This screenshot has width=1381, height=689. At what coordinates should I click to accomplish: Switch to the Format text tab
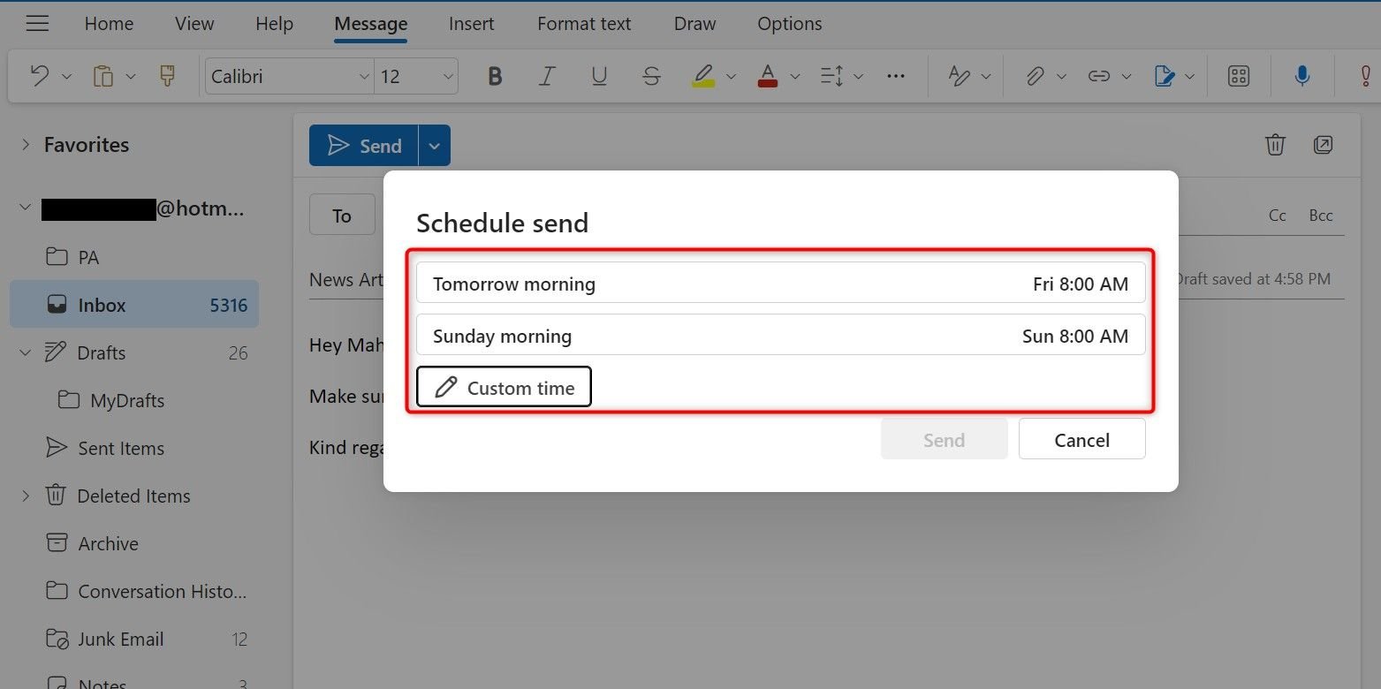[584, 24]
